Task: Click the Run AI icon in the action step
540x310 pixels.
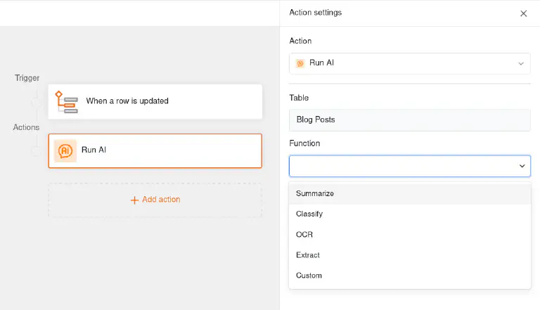Action: (x=65, y=150)
